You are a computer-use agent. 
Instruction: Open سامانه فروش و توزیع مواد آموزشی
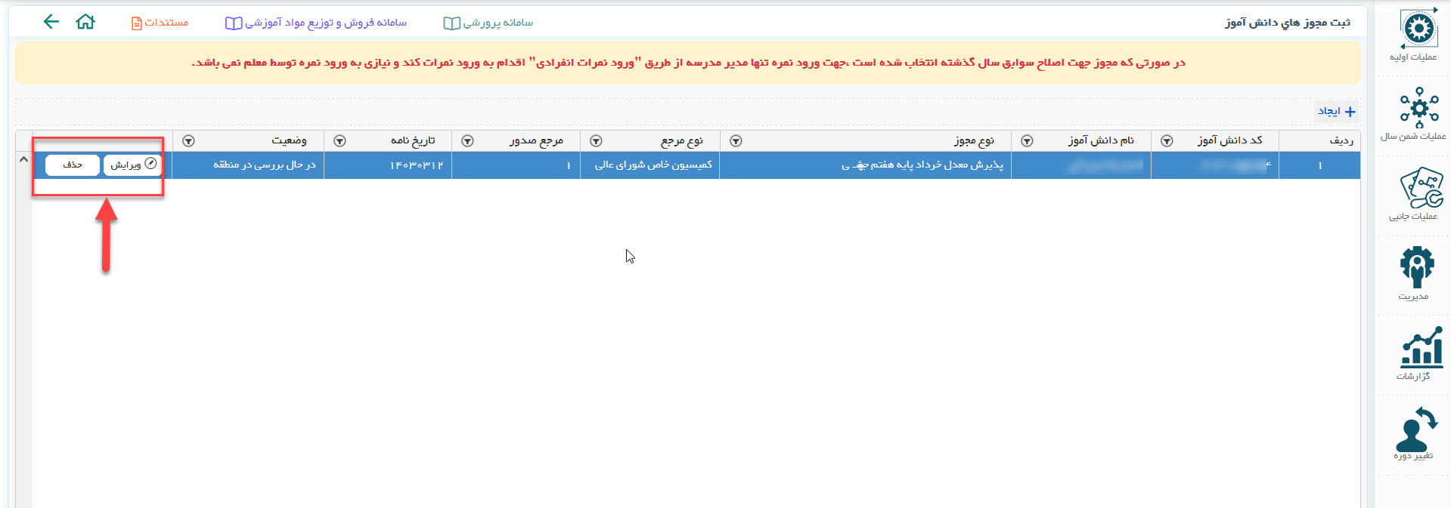pyautogui.click(x=316, y=23)
